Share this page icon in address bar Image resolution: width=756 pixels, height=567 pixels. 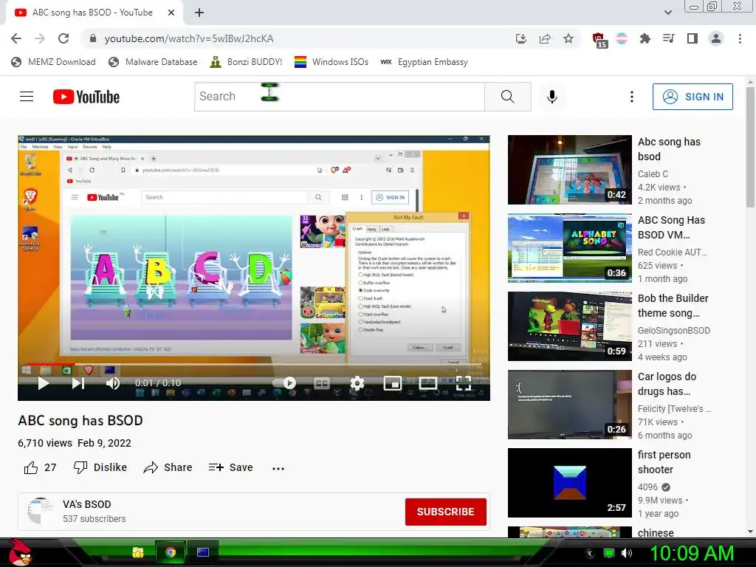point(545,38)
